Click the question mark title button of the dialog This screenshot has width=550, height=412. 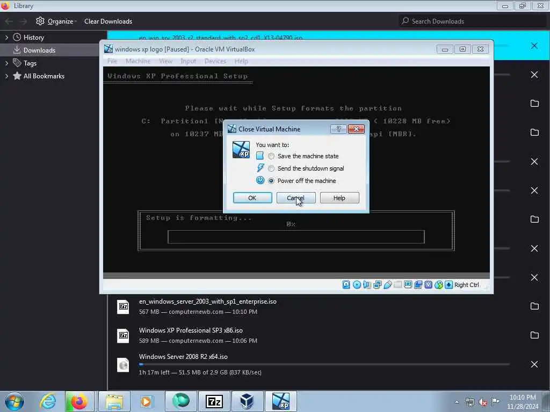click(338, 129)
